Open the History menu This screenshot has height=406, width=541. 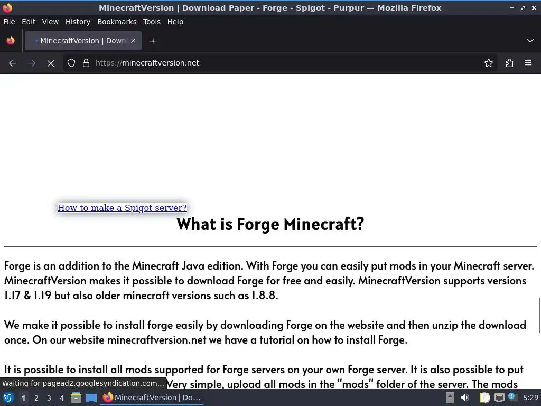click(78, 22)
